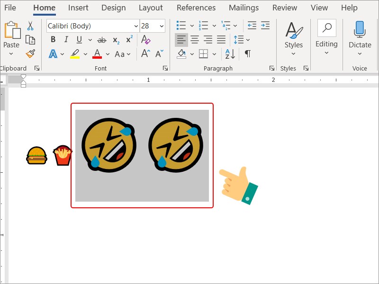This screenshot has height=284, width=379.
Task: Toggle the paragraph marks display
Action: point(247,54)
